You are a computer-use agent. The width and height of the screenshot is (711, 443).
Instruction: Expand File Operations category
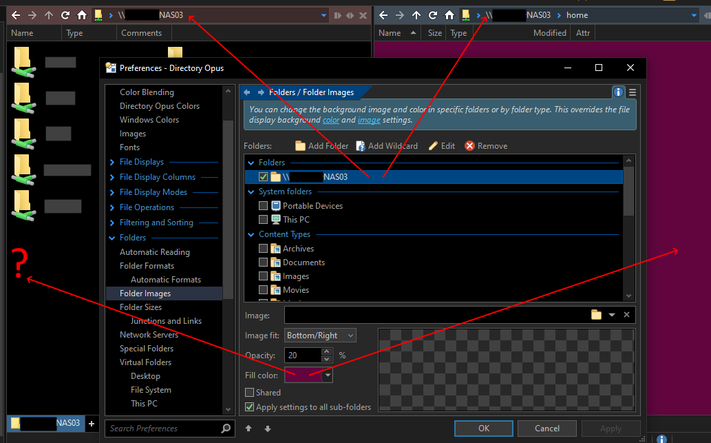tap(112, 207)
